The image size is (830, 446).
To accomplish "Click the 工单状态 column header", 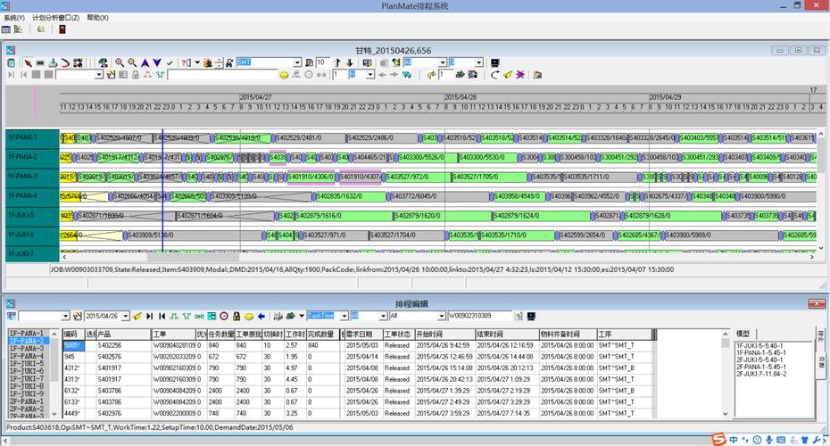I will click(x=397, y=334).
